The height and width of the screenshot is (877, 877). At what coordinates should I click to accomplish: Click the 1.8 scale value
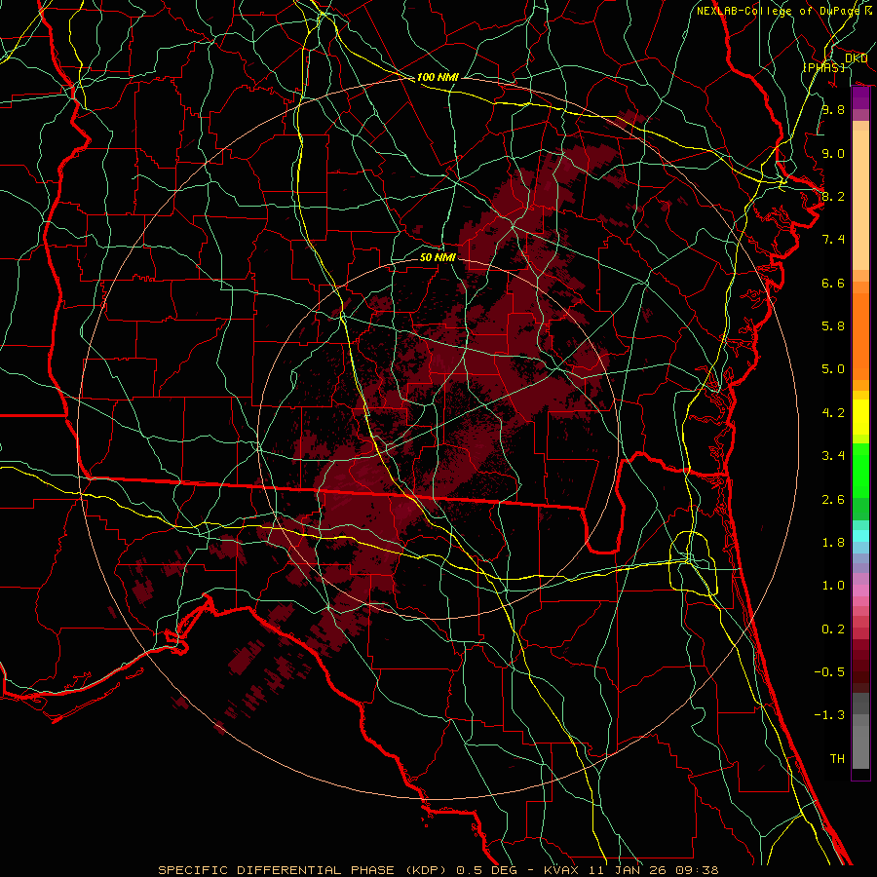point(833,543)
